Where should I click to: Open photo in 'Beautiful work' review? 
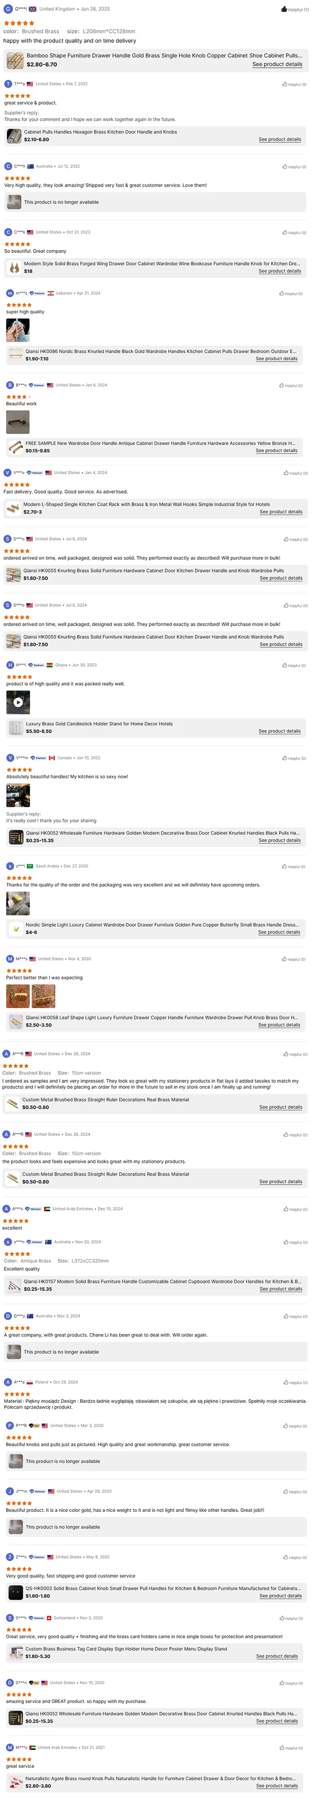18,422
